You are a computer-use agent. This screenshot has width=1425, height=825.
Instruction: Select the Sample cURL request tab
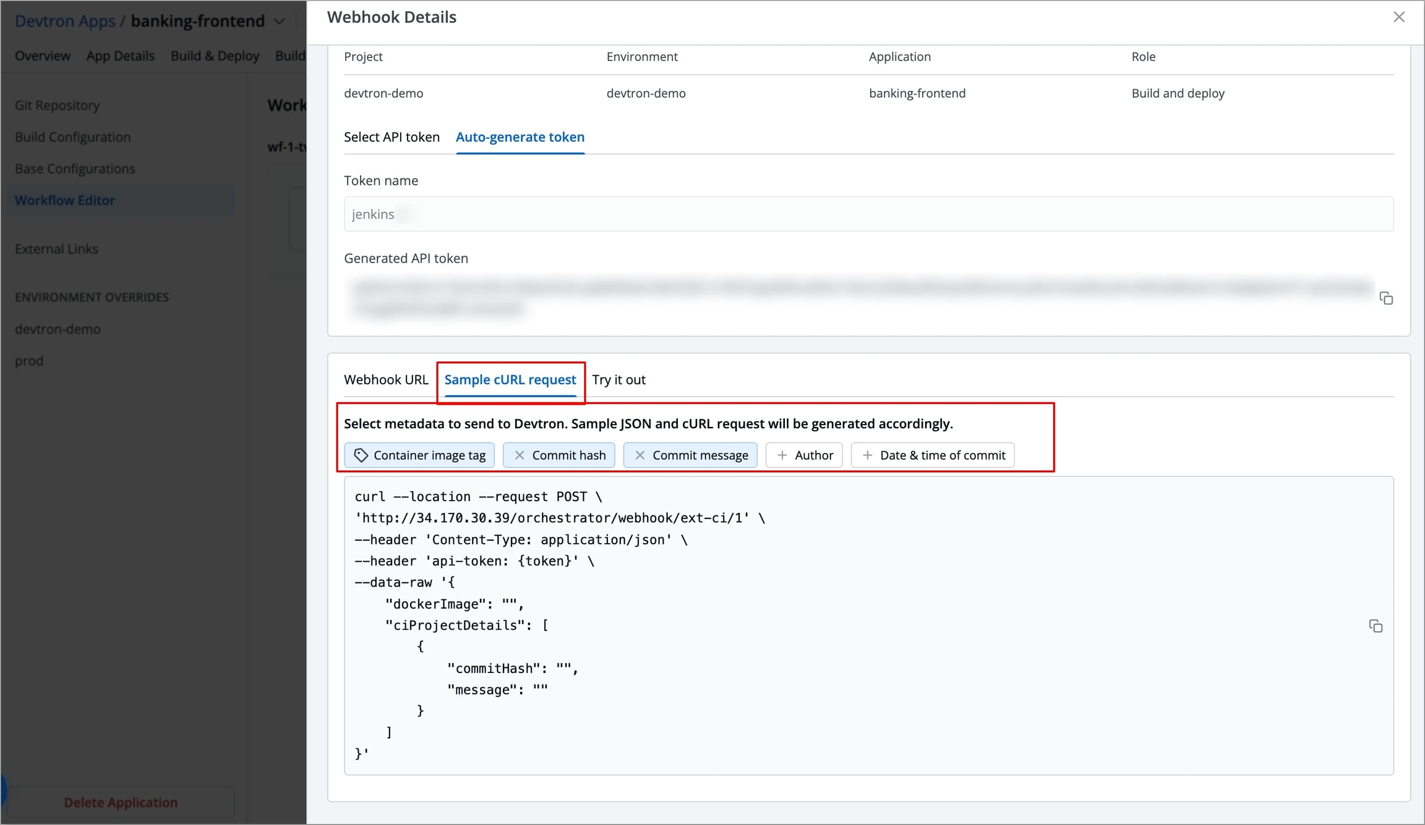(x=510, y=379)
